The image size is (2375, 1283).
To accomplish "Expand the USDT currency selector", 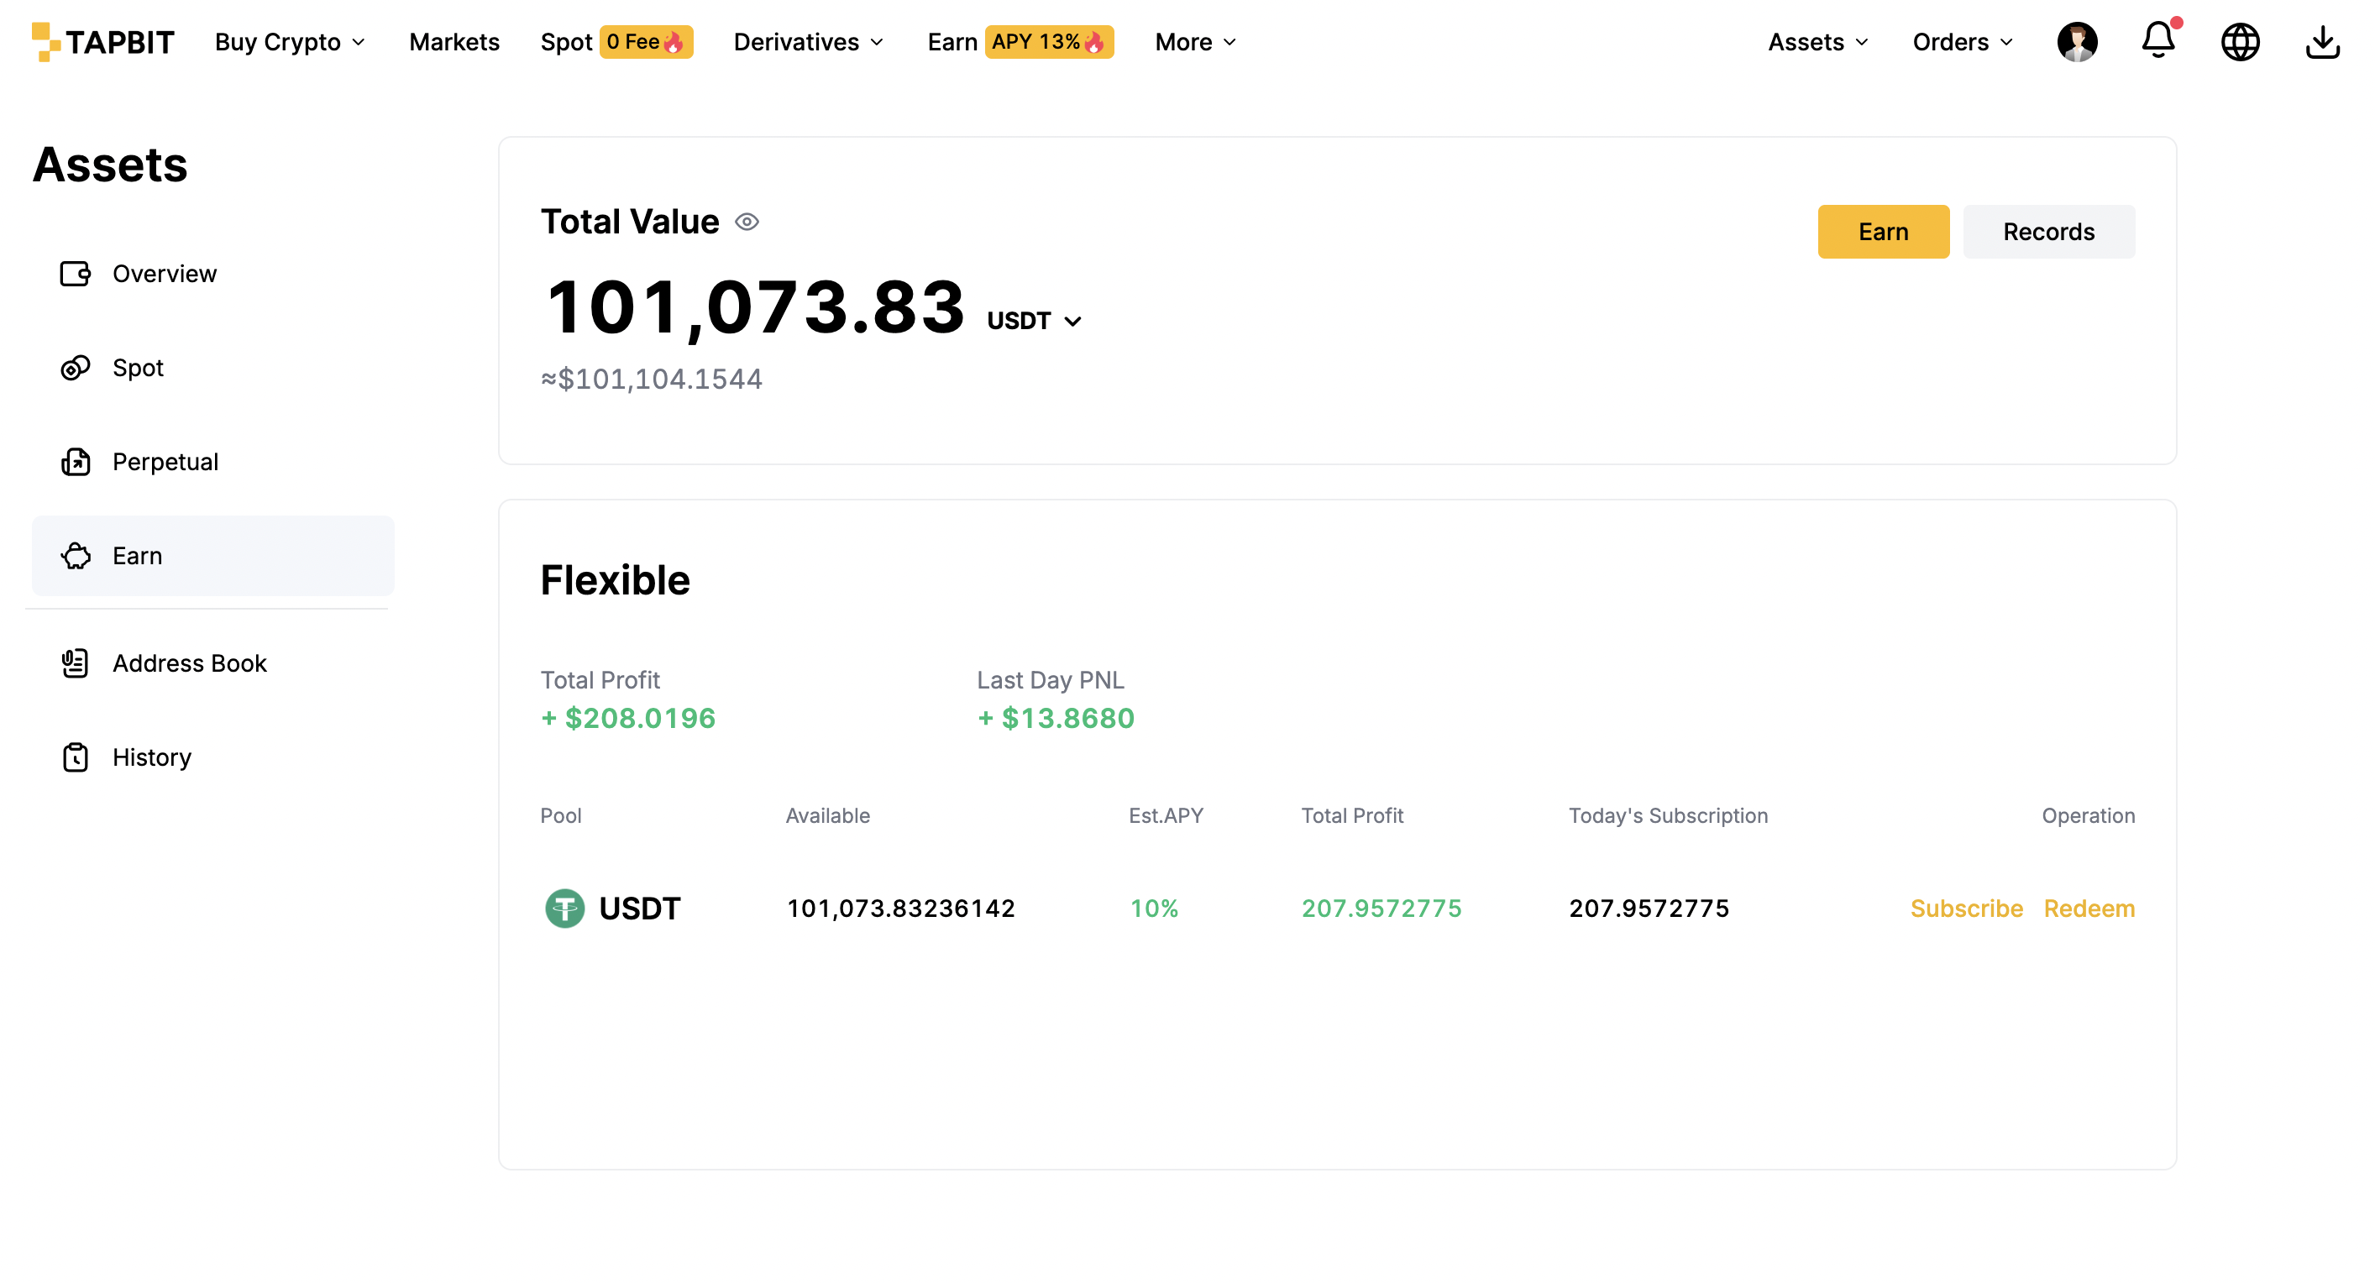I will tap(1034, 321).
